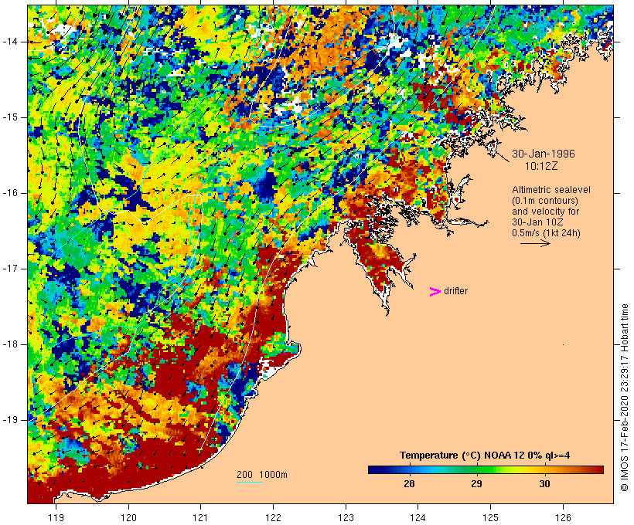
Task: Click the dark red end of colorbar
Action: 598,469
